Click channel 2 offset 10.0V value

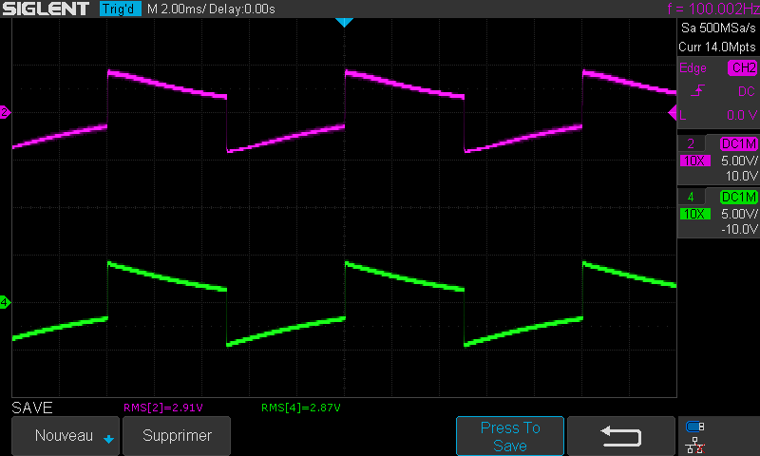click(741, 176)
